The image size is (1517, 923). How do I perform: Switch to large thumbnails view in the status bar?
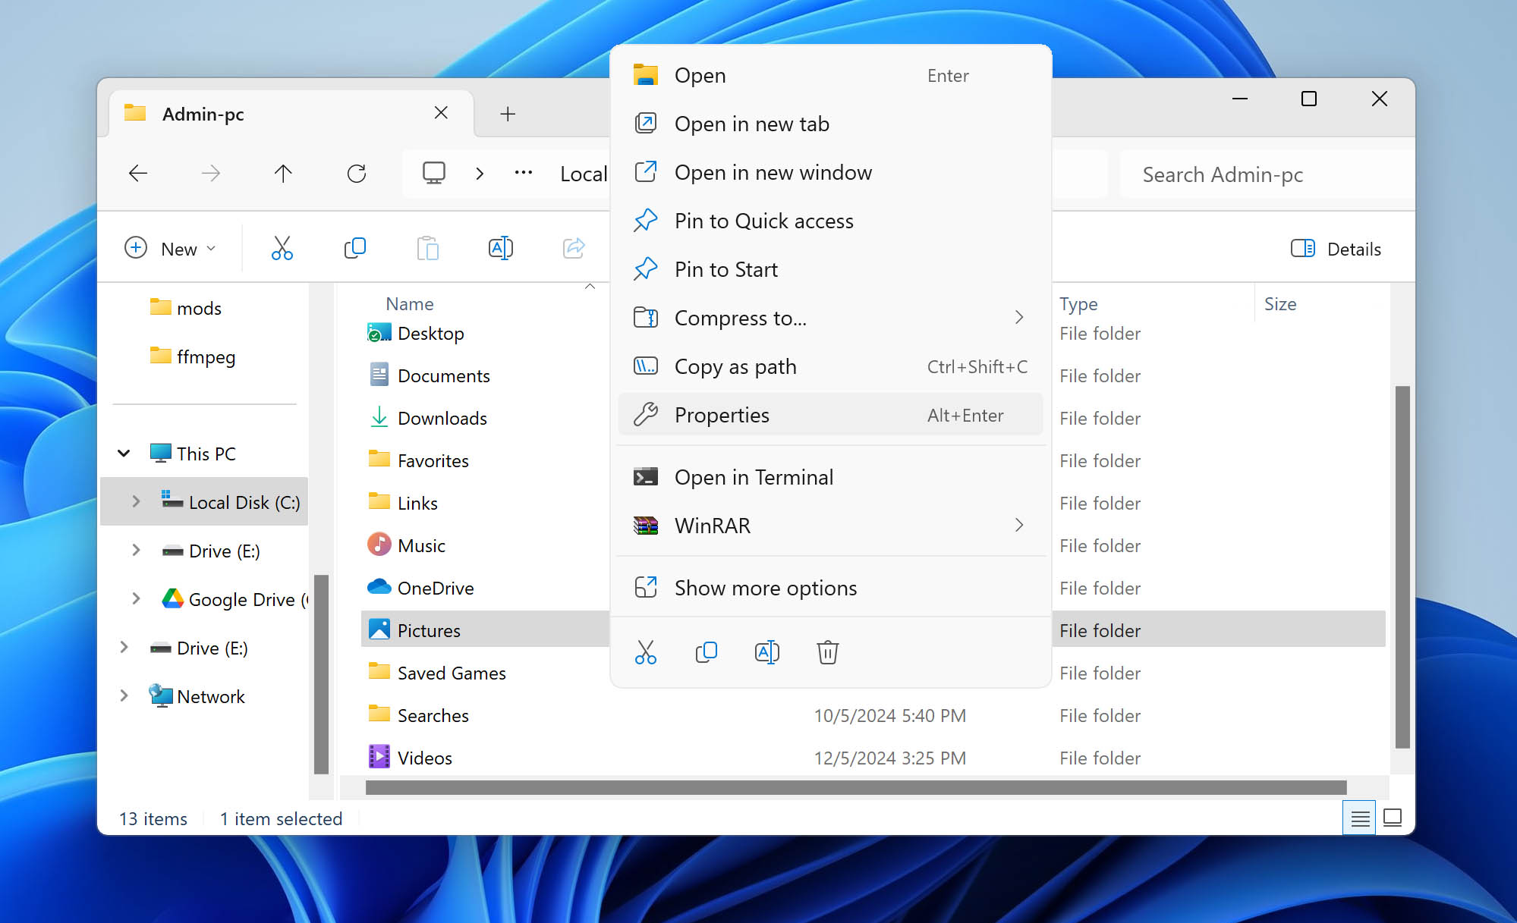(x=1393, y=818)
